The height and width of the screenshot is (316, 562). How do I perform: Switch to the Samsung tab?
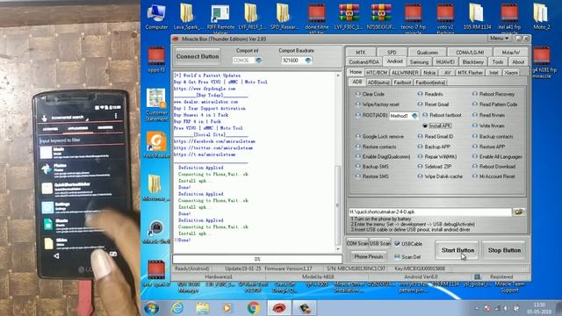pos(419,62)
